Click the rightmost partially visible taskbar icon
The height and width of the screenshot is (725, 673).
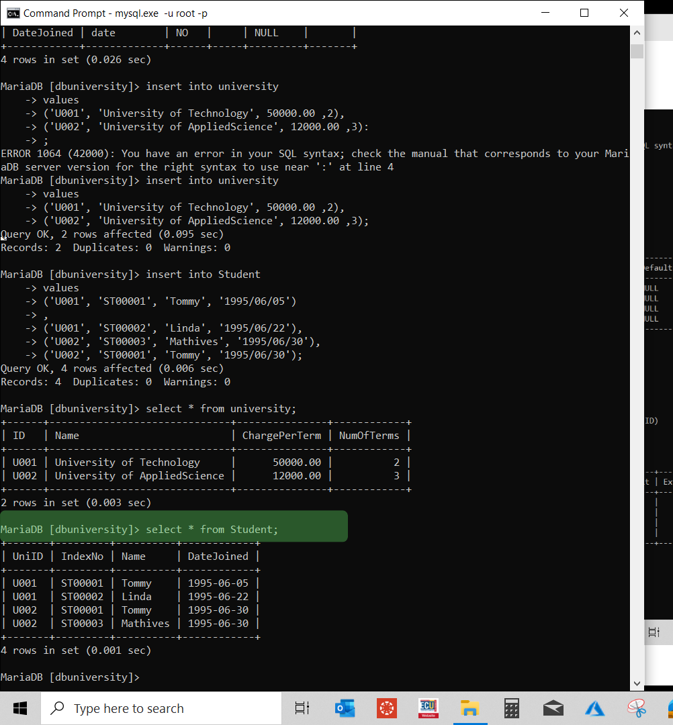click(x=670, y=708)
